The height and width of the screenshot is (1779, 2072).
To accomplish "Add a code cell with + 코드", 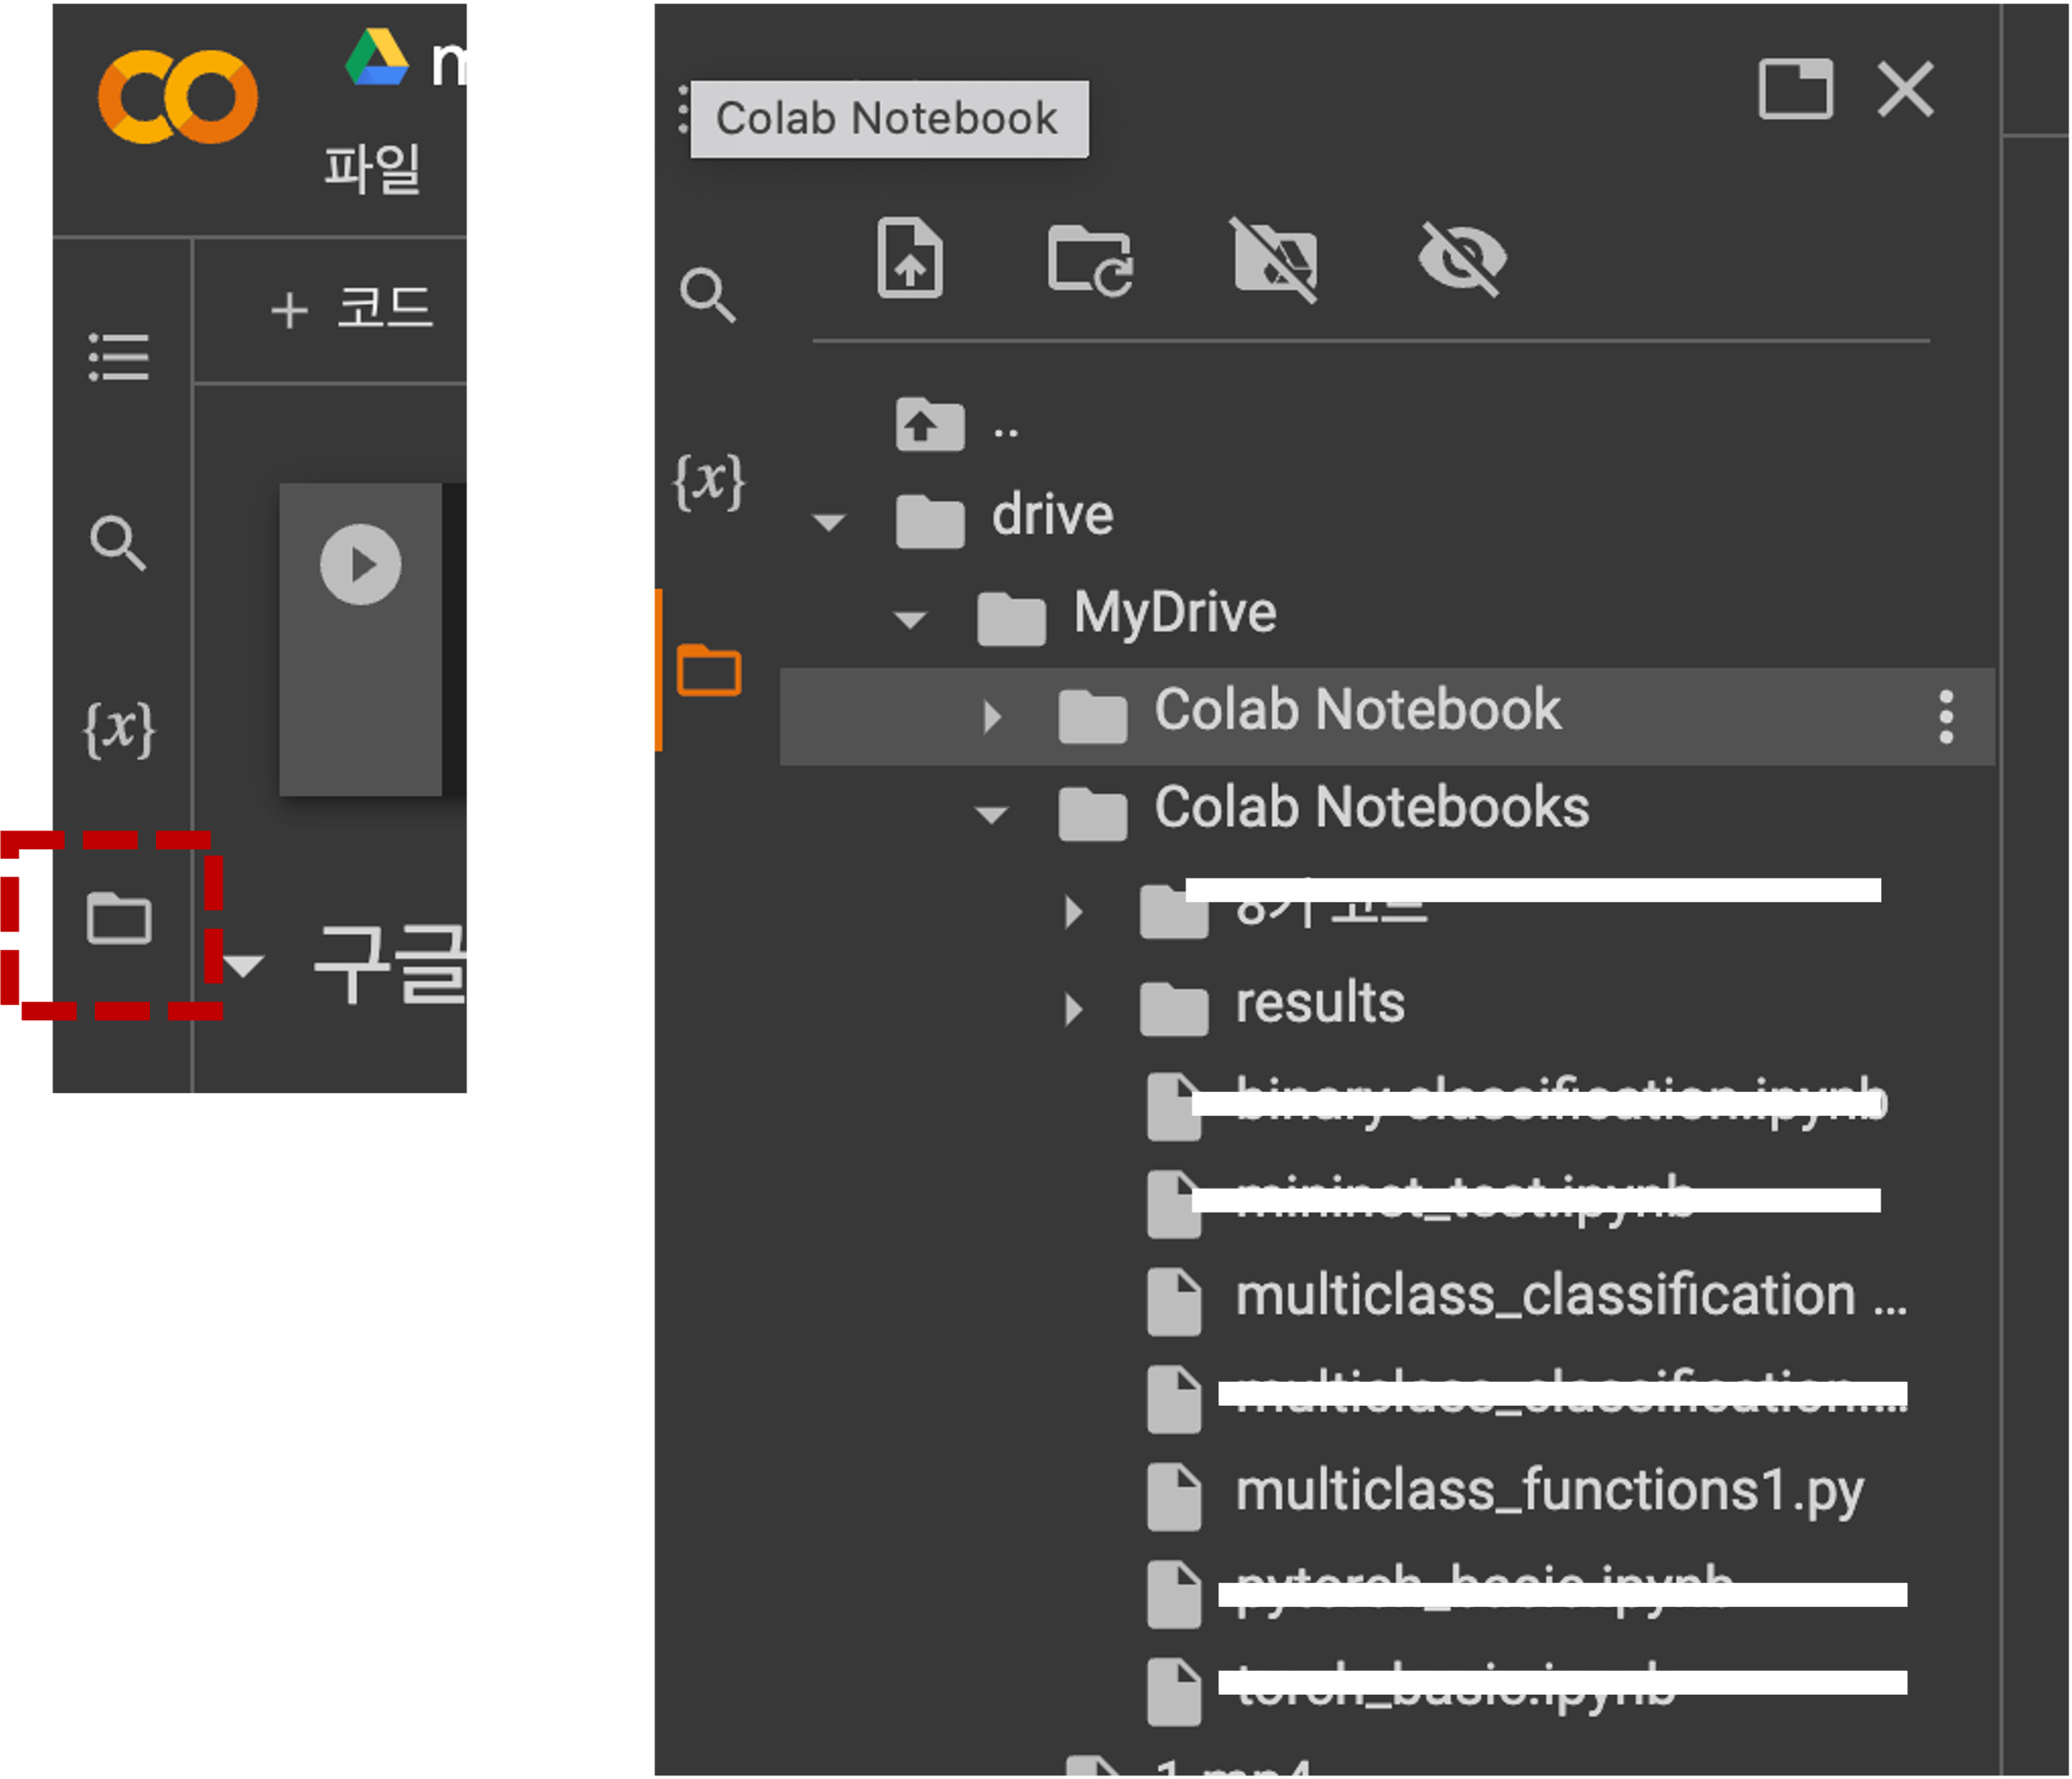I will pos(352,309).
